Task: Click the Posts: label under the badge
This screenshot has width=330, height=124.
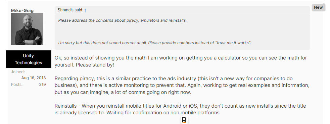Action: click(x=17, y=85)
